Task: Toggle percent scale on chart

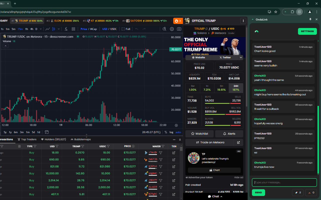Action: (x=166, y=132)
